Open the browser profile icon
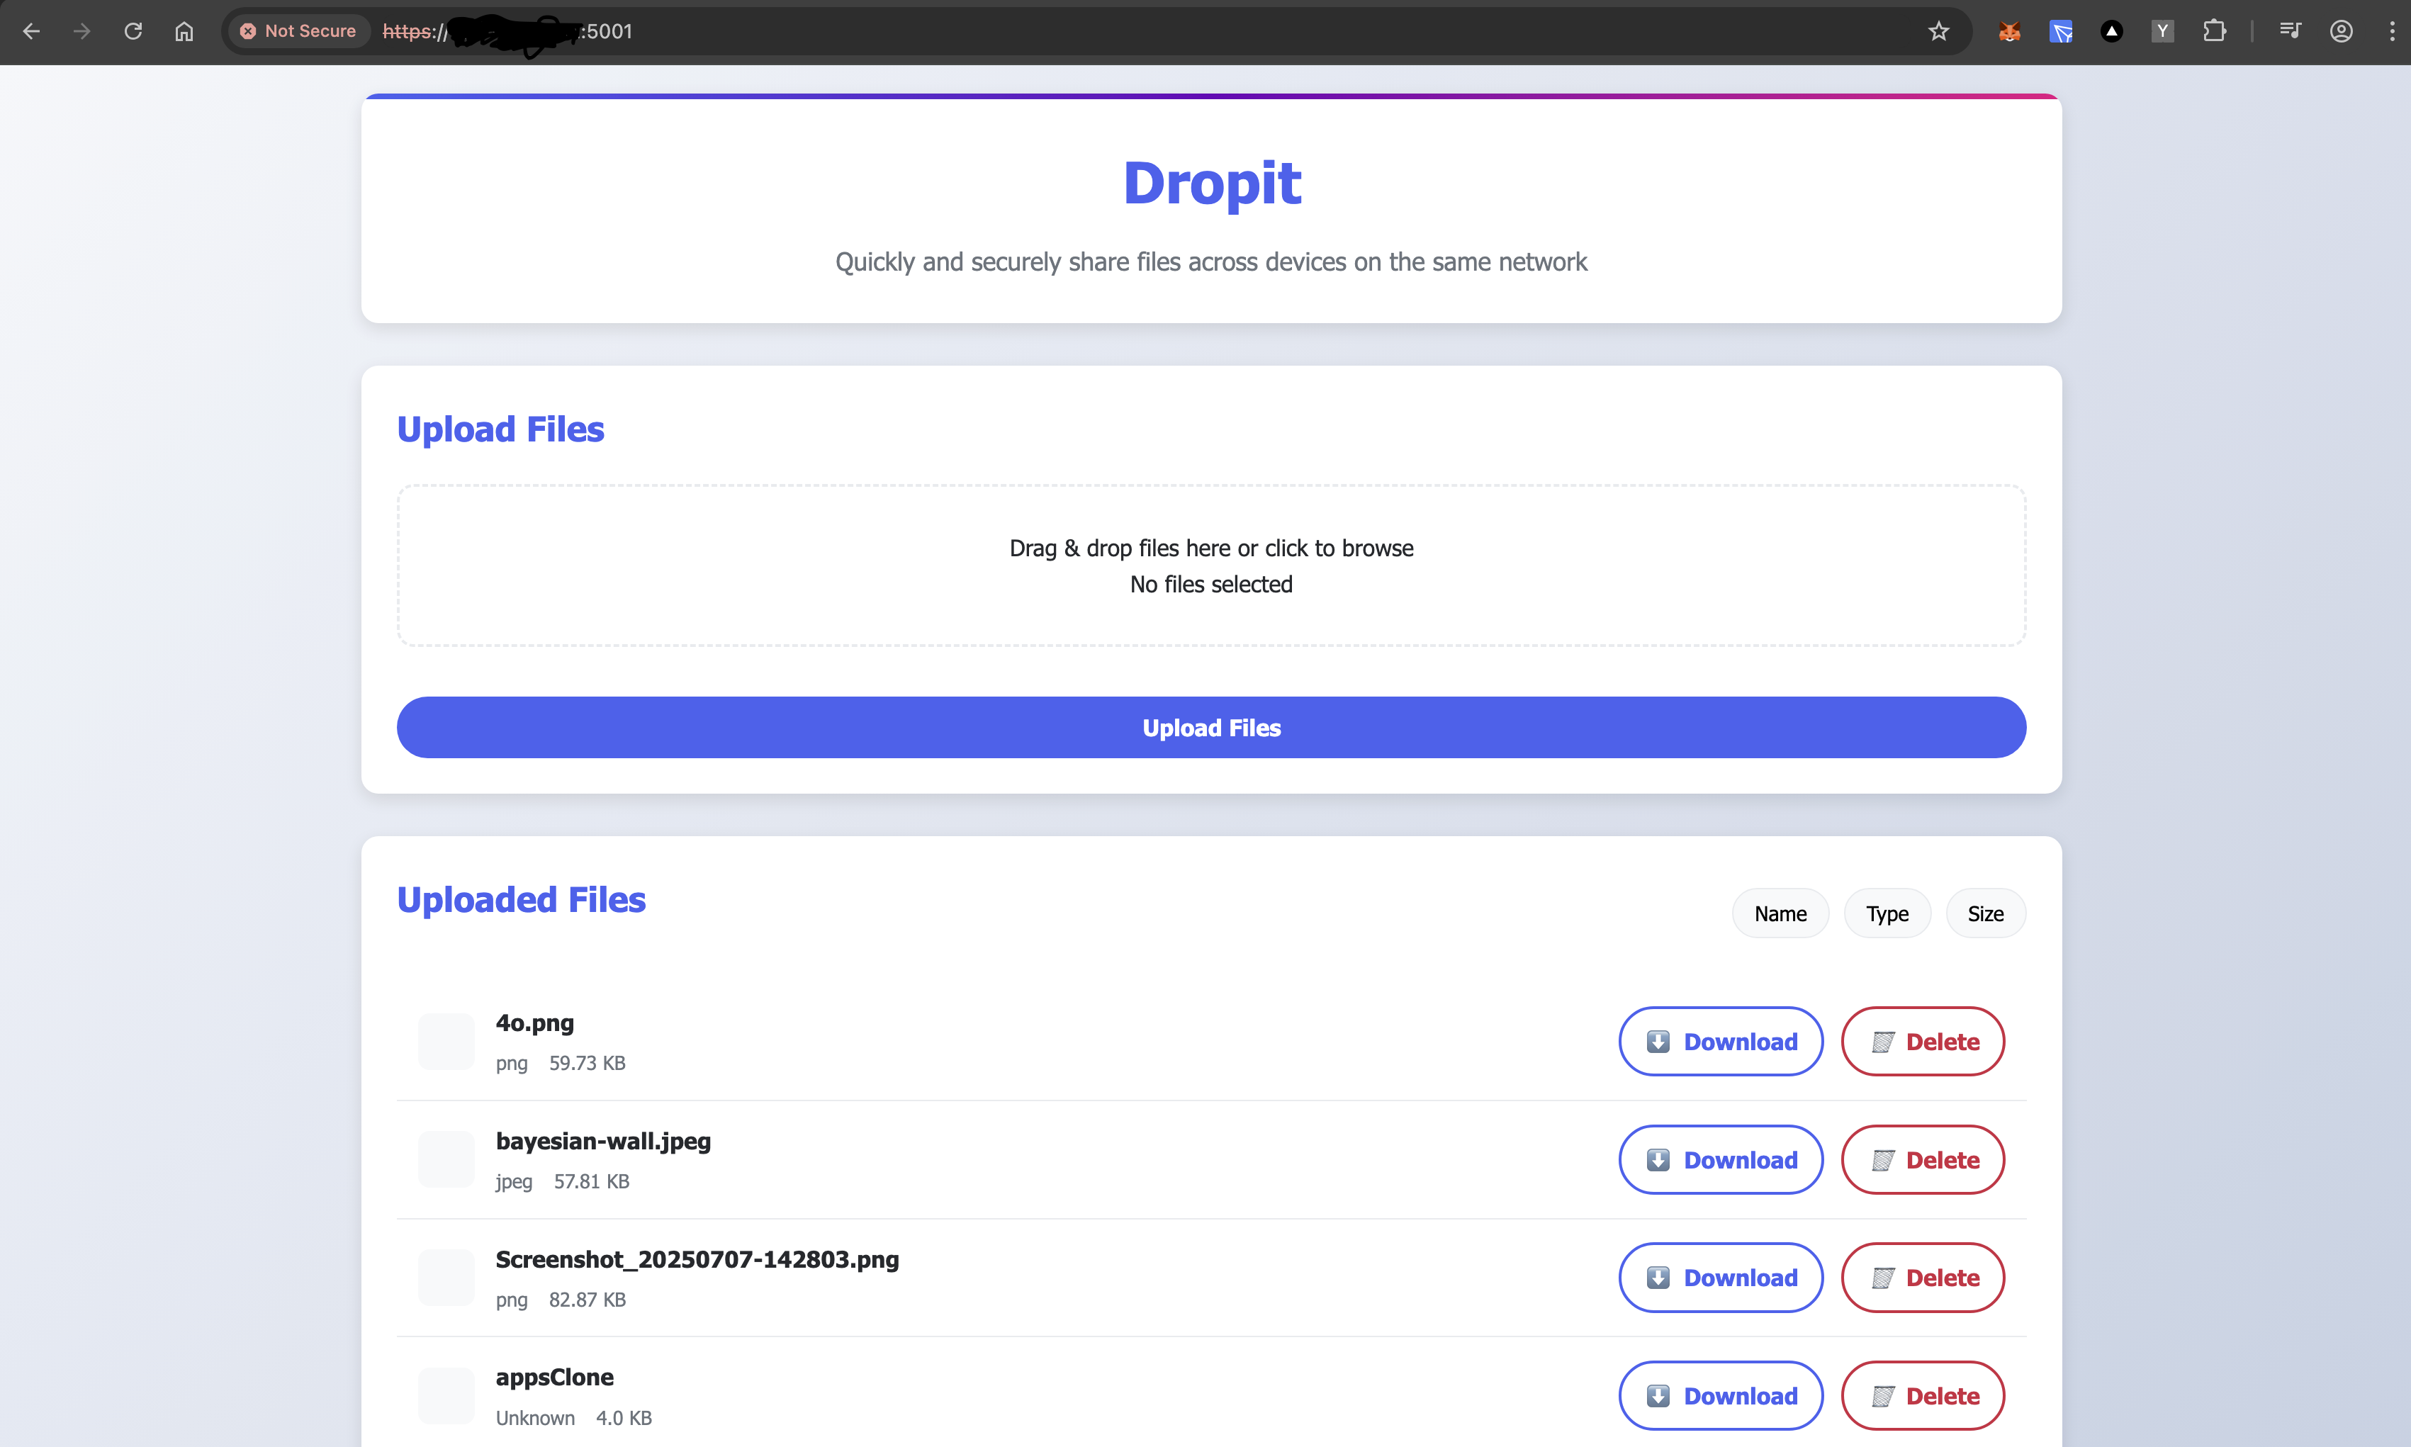This screenshot has width=2411, height=1447. (2341, 31)
